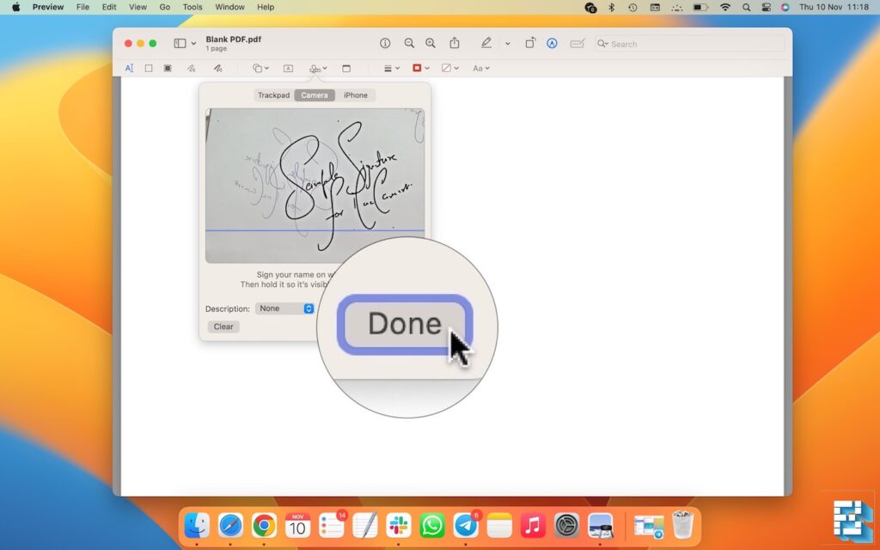Click the Done button

(x=404, y=324)
